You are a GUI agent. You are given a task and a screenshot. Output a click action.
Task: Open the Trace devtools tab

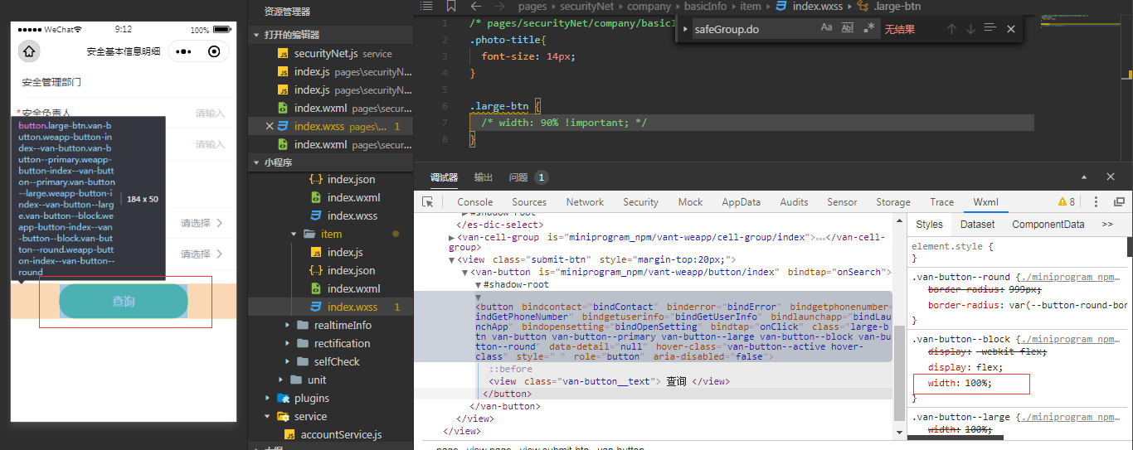pyautogui.click(x=941, y=202)
